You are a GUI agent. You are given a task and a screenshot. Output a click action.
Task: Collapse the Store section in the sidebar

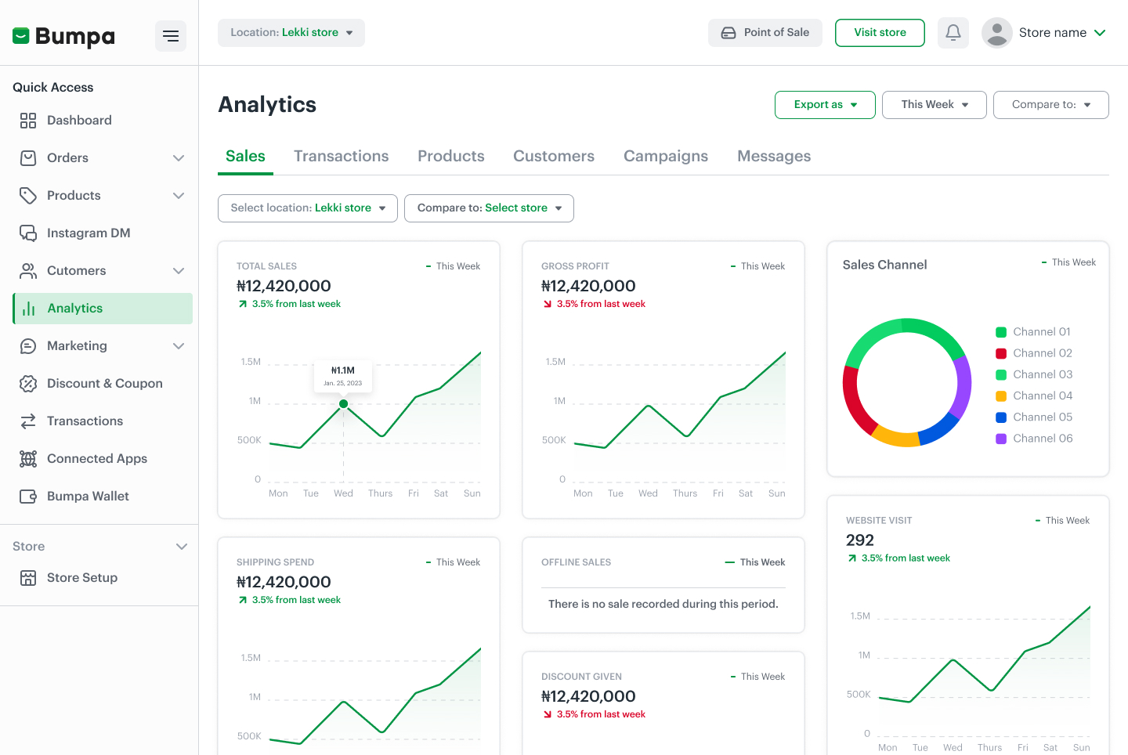[182, 547]
